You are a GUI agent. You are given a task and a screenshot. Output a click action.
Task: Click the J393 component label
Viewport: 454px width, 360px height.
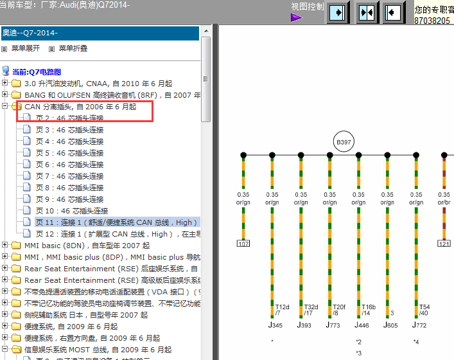point(304,325)
